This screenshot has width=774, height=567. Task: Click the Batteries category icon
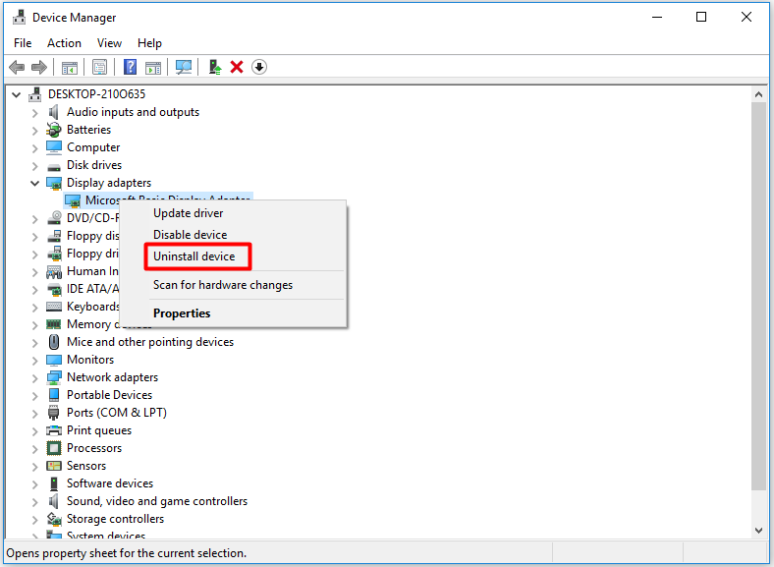(53, 130)
